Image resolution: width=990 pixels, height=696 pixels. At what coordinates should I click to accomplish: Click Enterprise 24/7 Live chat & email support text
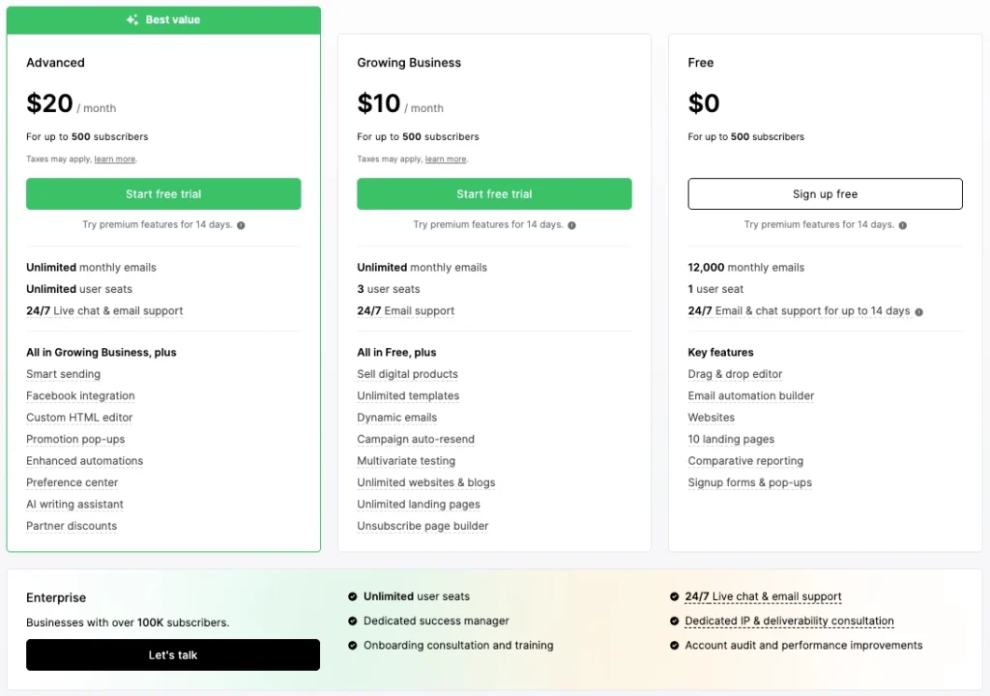763,596
